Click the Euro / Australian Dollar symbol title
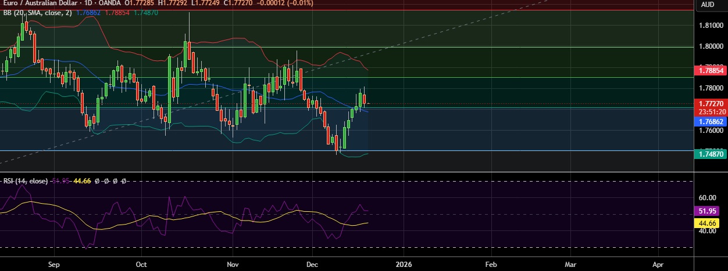The height and width of the screenshot is (271, 728). coord(41,3)
